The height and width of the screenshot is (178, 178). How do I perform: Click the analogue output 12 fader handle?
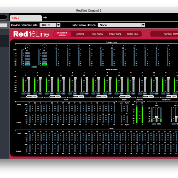coord(157,78)
